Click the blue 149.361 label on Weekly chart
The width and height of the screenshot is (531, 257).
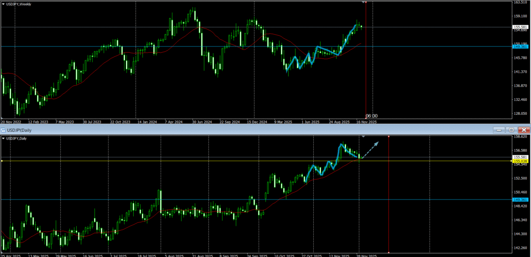click(x=520, y=47)
